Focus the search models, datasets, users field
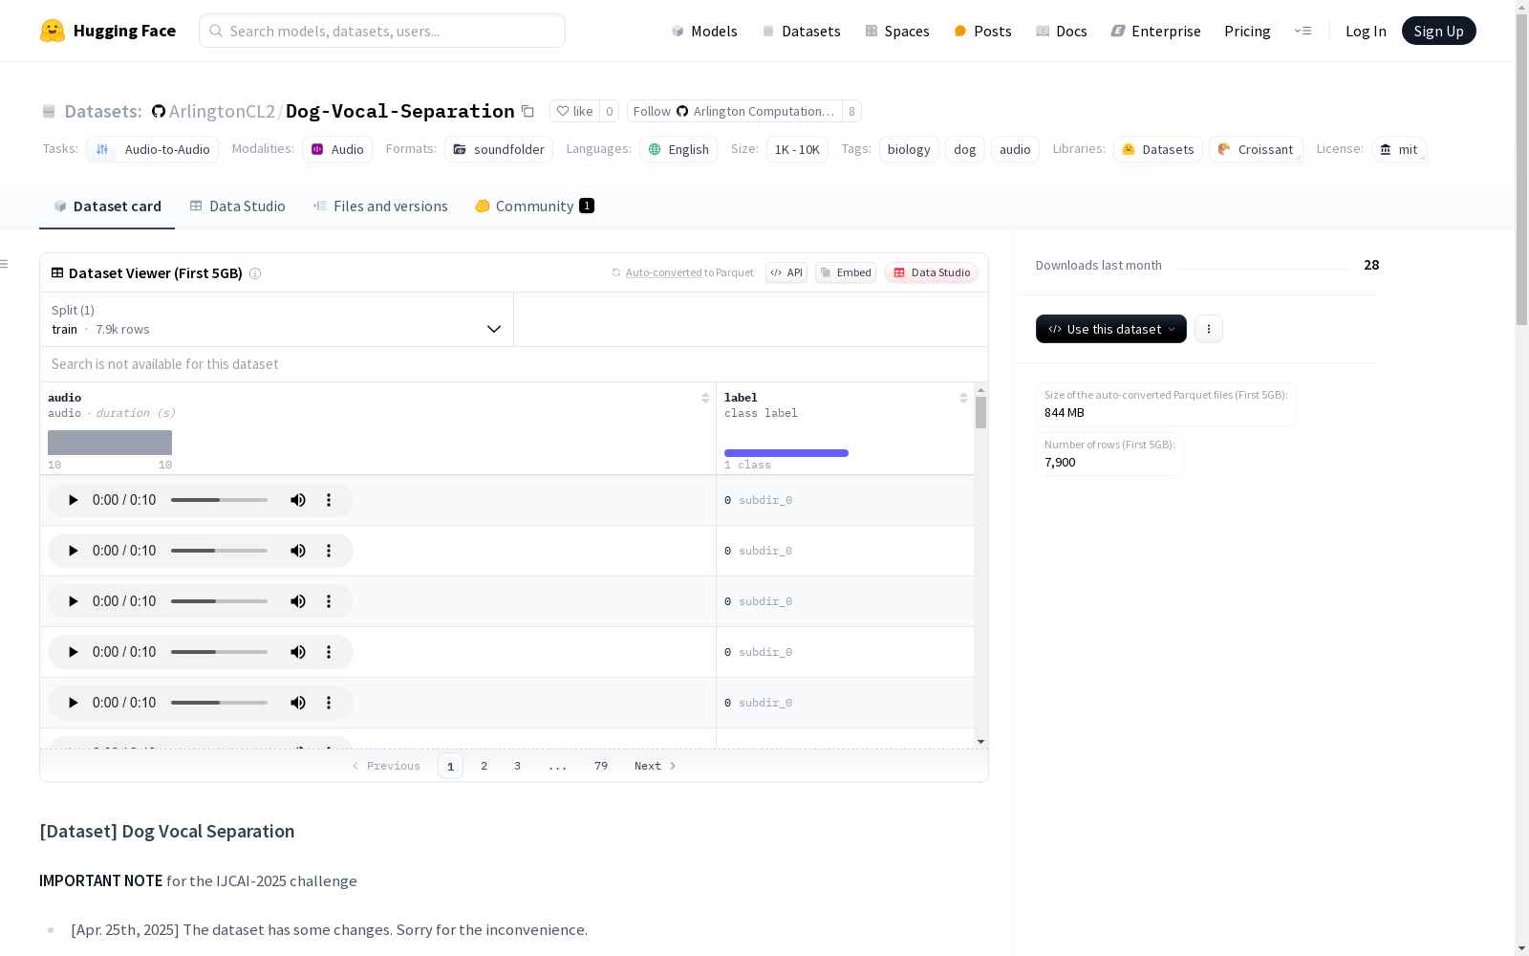The height and width of the screenshot is (956, 1529). click(x=382, y=31)
